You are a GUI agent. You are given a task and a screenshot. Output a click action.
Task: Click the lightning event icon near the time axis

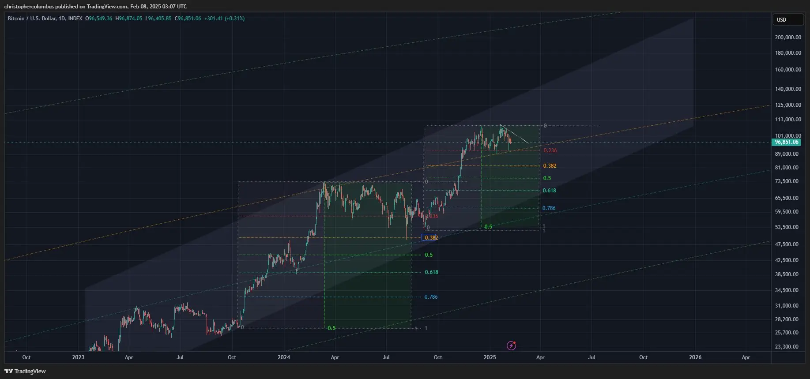click(511, 345)
